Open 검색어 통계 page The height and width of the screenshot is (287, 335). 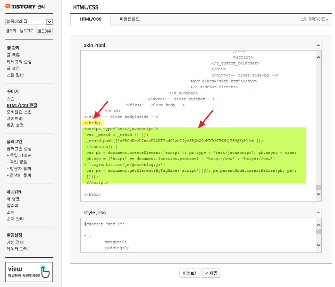19,175
